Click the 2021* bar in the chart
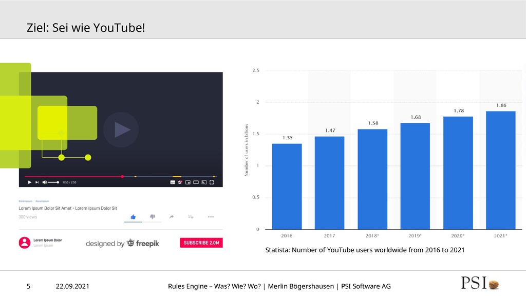526x296 pixels. 500,170
